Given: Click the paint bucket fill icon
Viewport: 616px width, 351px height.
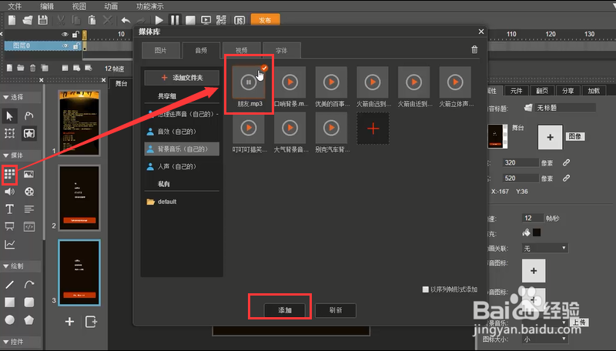Looking at the screenshot, I should click(527, 232).
